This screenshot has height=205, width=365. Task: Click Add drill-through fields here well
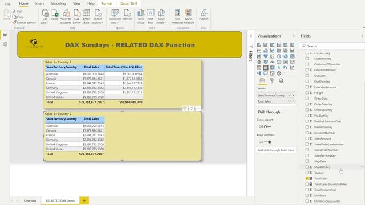pyautogui.click(x=276, y=150)
